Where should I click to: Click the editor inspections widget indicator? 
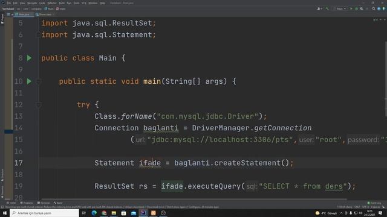[x=376, y=20]
